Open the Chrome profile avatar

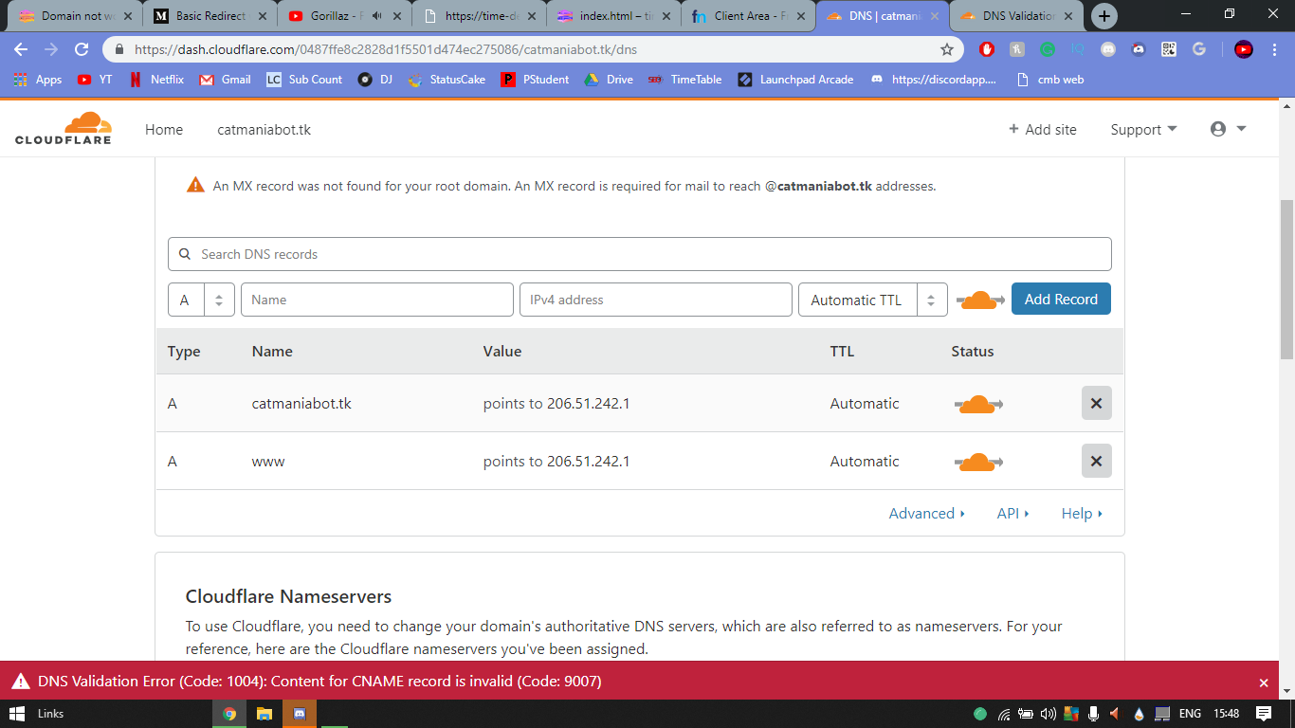[1244, 49]
